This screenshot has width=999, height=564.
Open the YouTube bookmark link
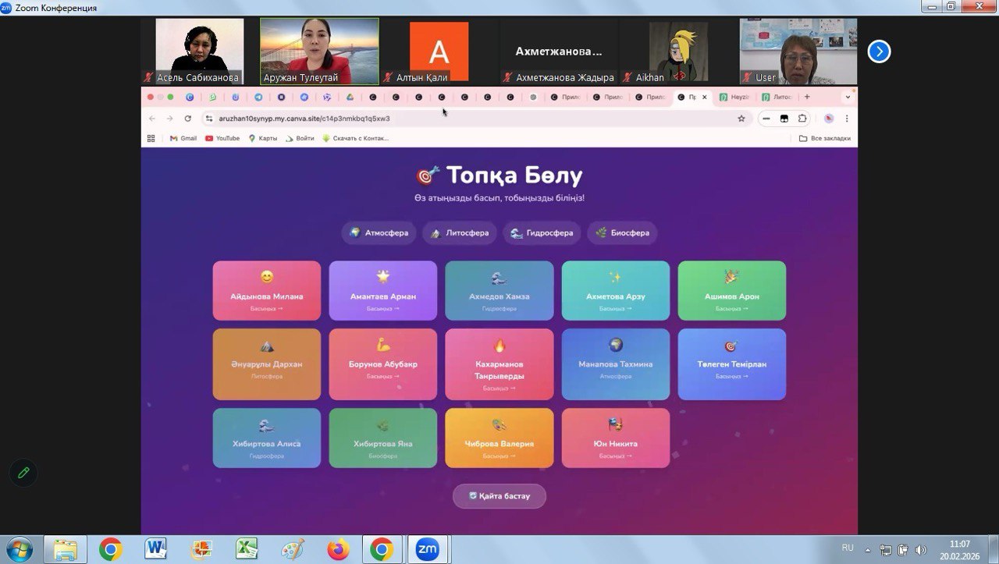222,138
